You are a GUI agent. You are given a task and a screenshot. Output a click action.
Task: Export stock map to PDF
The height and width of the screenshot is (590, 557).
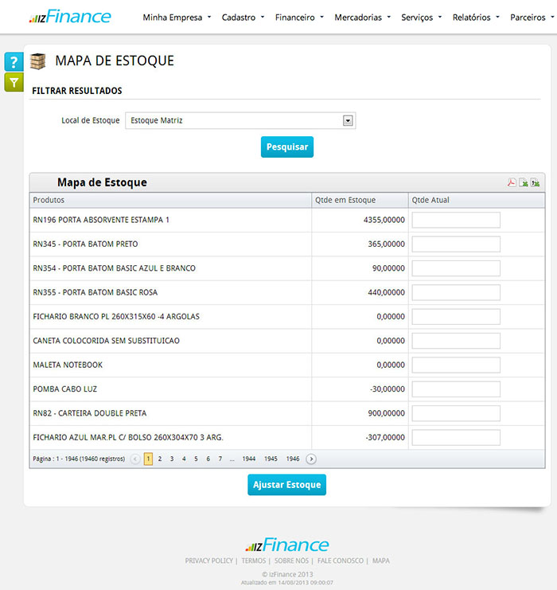512,182
